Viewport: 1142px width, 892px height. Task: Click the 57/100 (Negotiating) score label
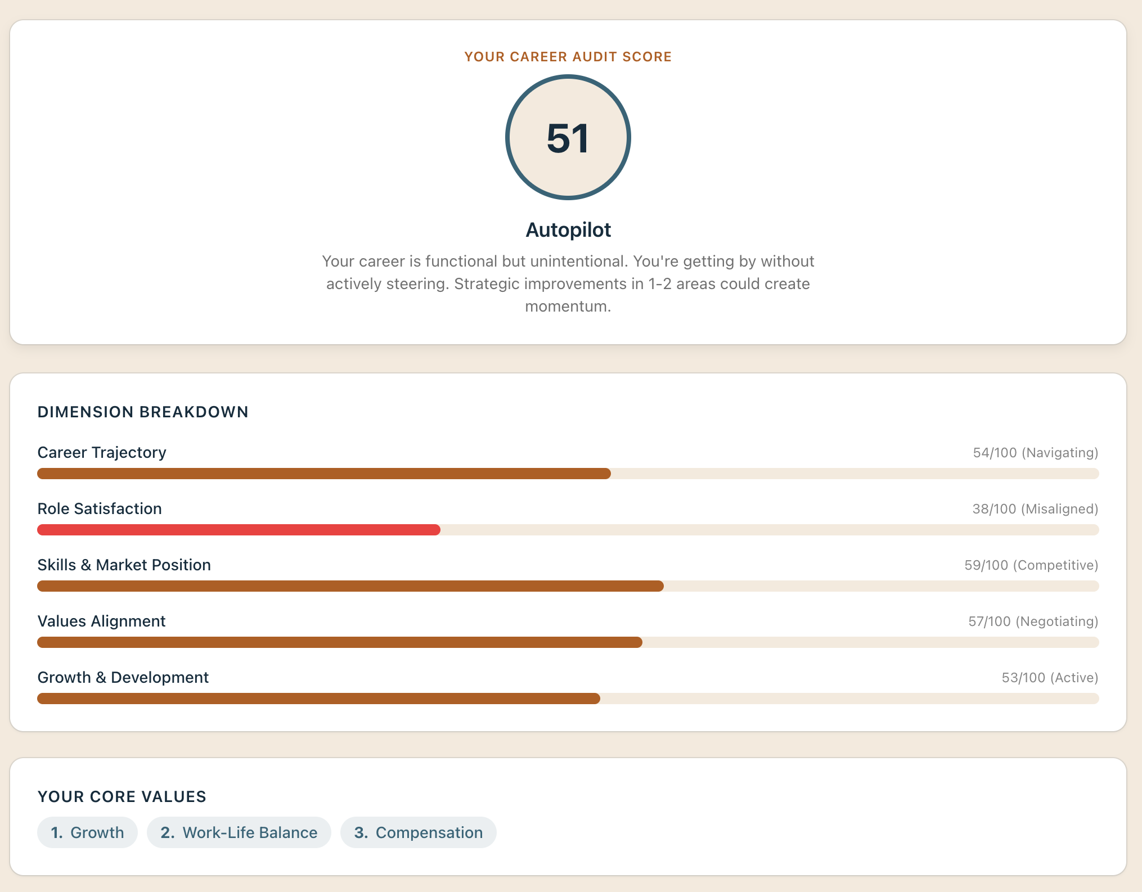click(1032, 621)
